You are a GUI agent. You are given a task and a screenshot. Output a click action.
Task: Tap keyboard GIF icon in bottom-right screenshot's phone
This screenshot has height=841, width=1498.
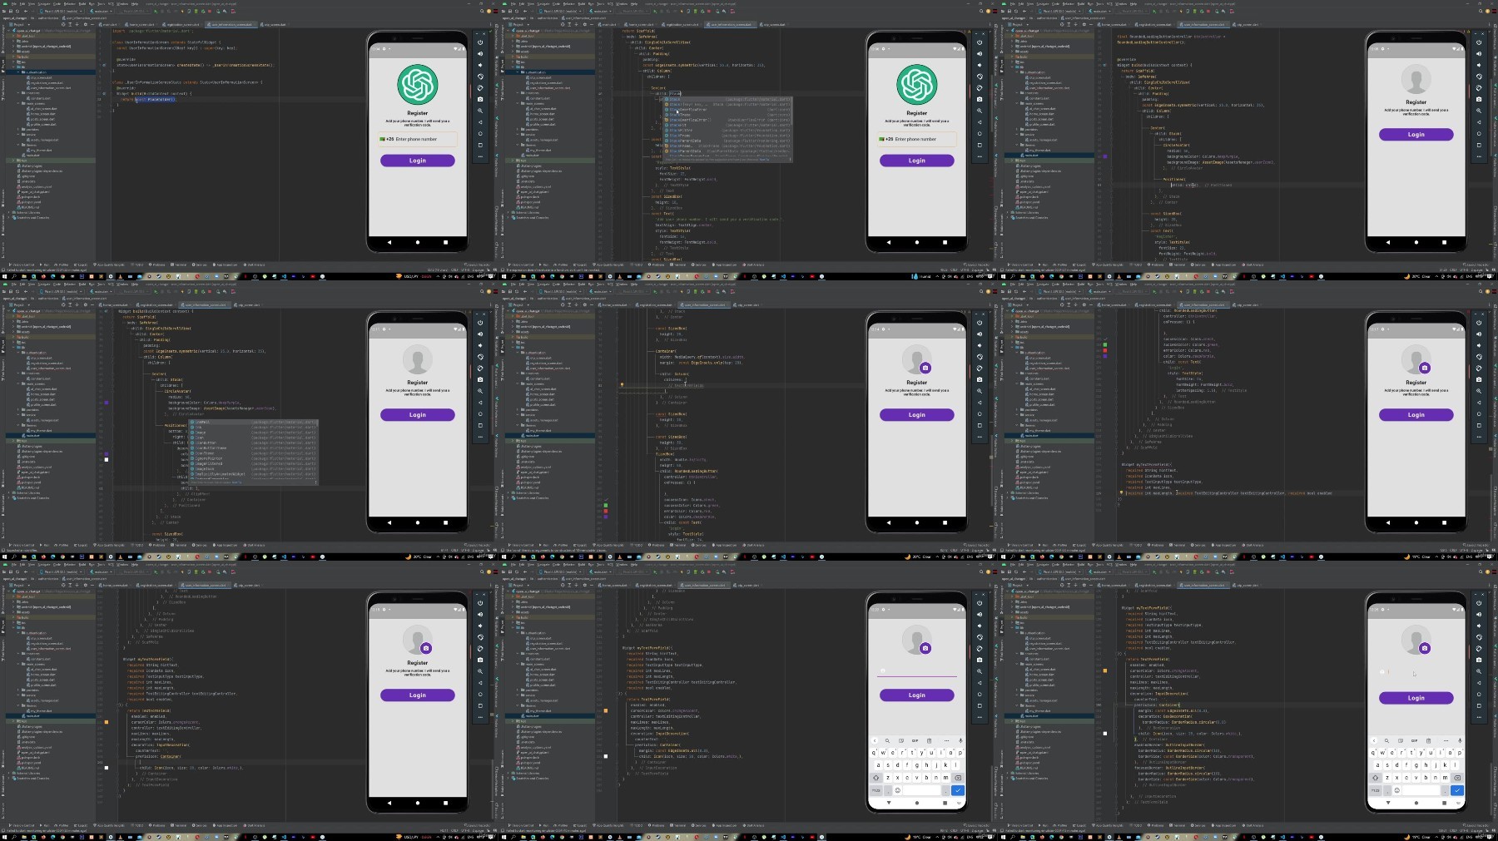(x=1414, y=740)
